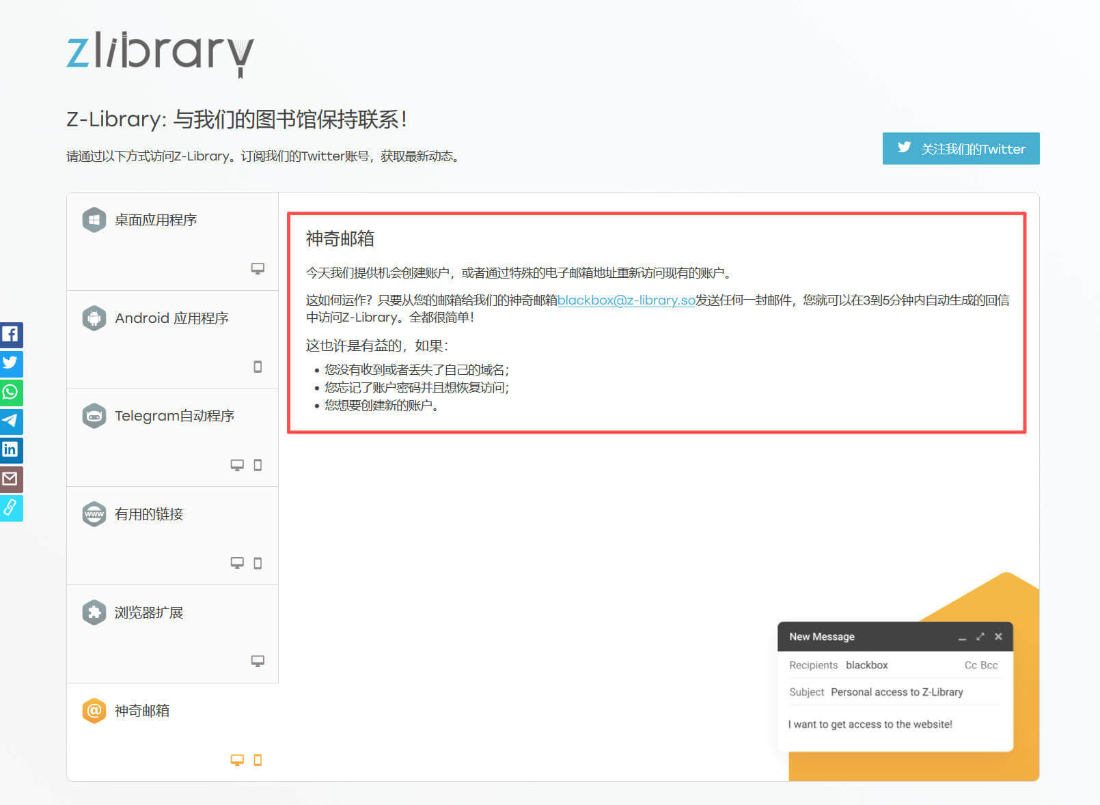Click the monitor icon under 桌面应用程序
This screenshot has height=805, width=1100.
[x=258, y=269]
